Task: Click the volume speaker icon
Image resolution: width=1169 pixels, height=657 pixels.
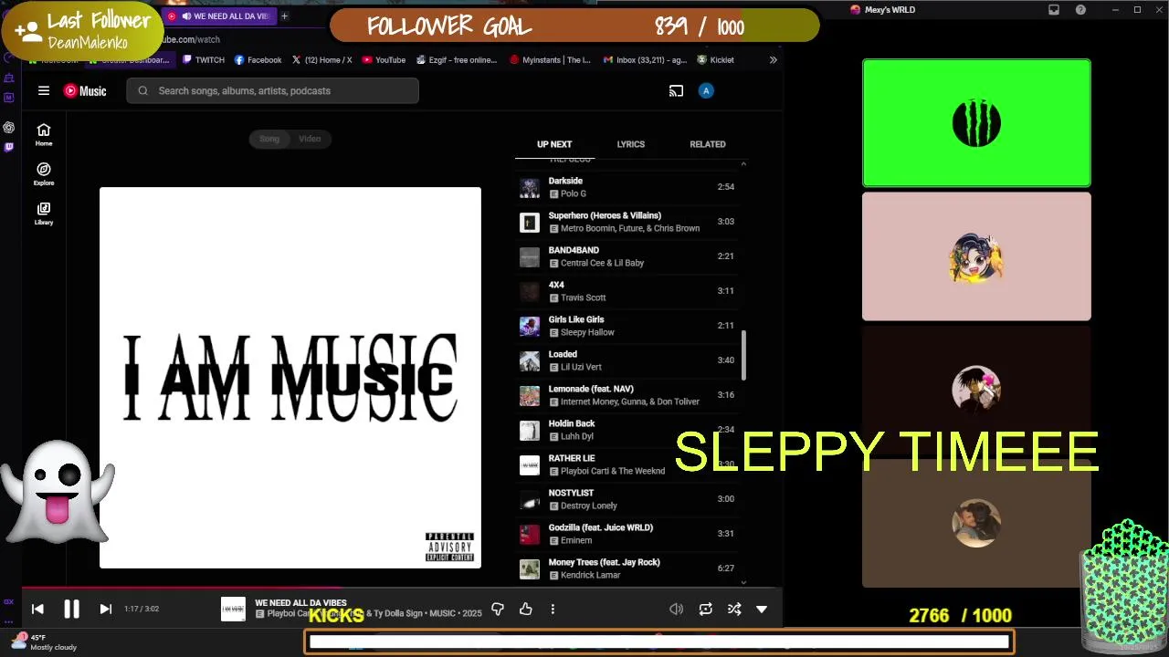Action: pyautogui.click(x=676, y=609)
